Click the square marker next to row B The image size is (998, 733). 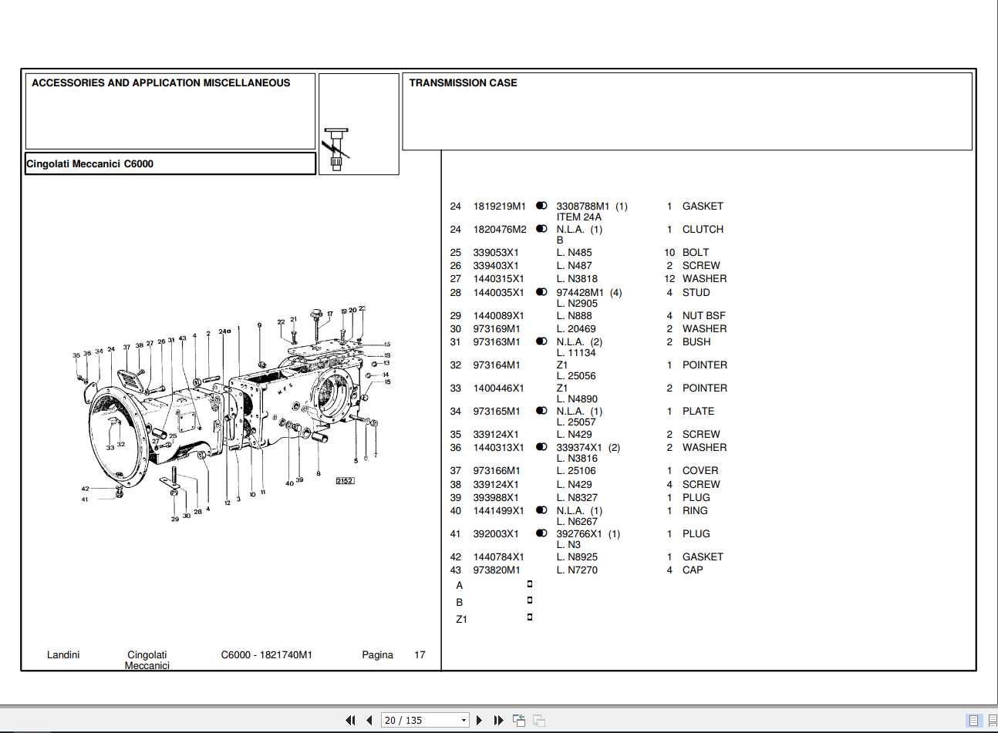(529, 601)
